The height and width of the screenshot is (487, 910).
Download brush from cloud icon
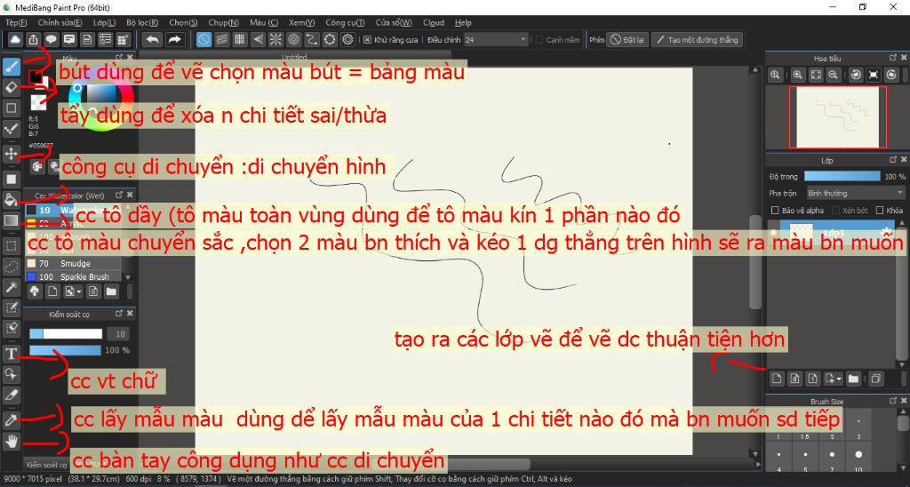click(34, 291)
